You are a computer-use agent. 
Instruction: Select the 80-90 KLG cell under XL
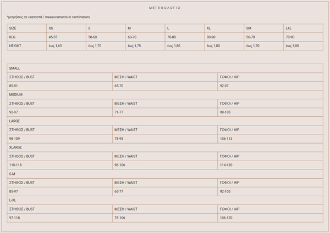211,37
